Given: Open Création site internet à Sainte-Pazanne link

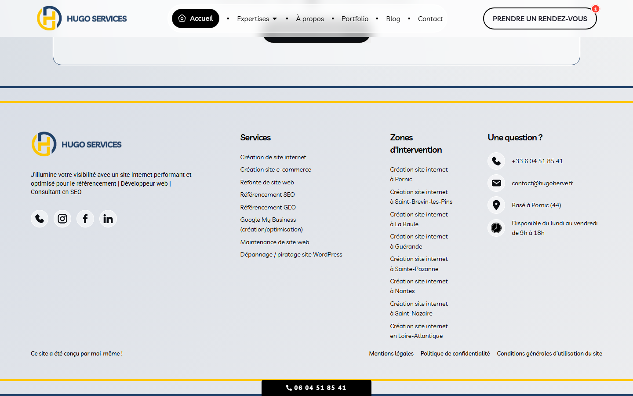Looking at the screenshot, I should 419,264.
